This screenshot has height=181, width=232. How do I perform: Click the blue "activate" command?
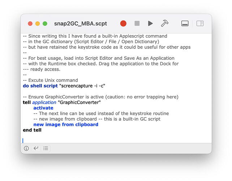click(x=43, y=108)
